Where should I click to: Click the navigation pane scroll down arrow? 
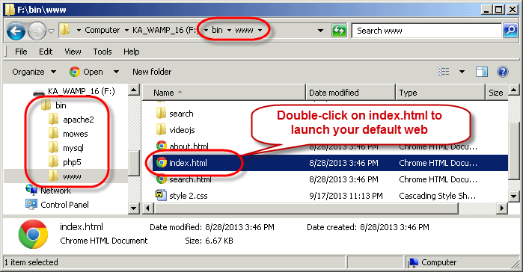pos(134,208)
